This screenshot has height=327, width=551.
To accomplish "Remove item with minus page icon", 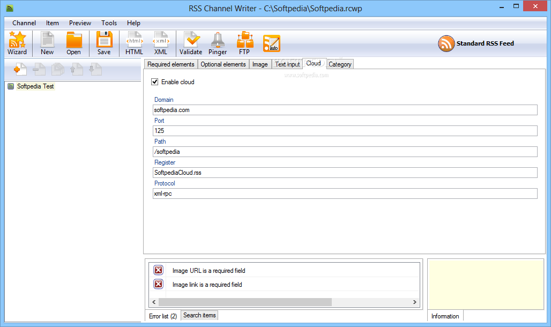I will click(39, 69).
